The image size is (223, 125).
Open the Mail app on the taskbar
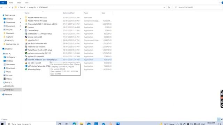point(89,124)
